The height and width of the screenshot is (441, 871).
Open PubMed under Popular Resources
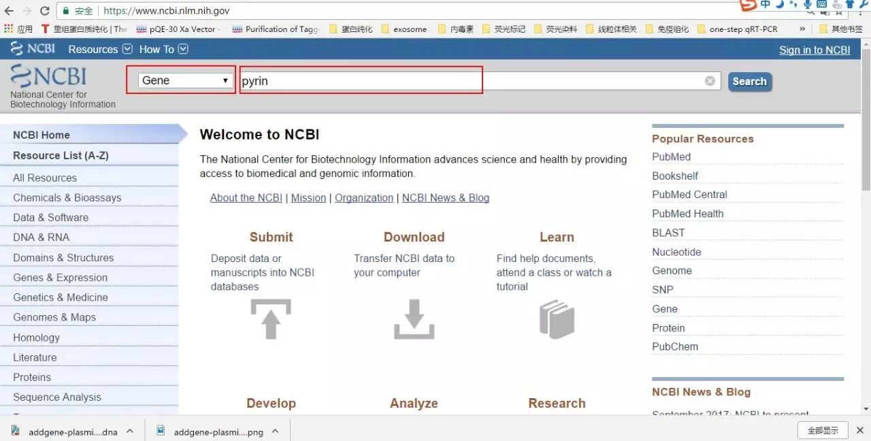pyautogui.click(x=672, y=157)
